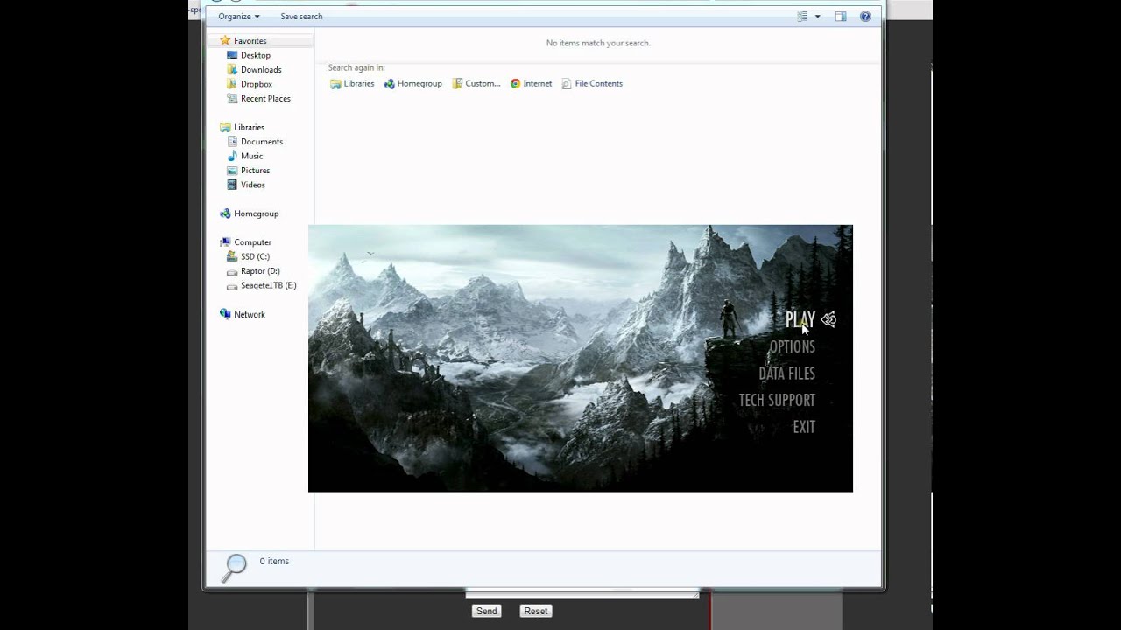Select Homegroup in the navigation pane
The image size is (1121, 630).
256,213
